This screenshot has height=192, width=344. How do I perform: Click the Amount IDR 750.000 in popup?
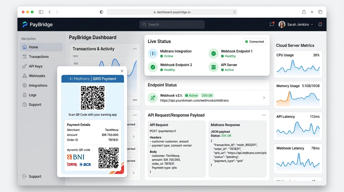(x=110, y=135)
